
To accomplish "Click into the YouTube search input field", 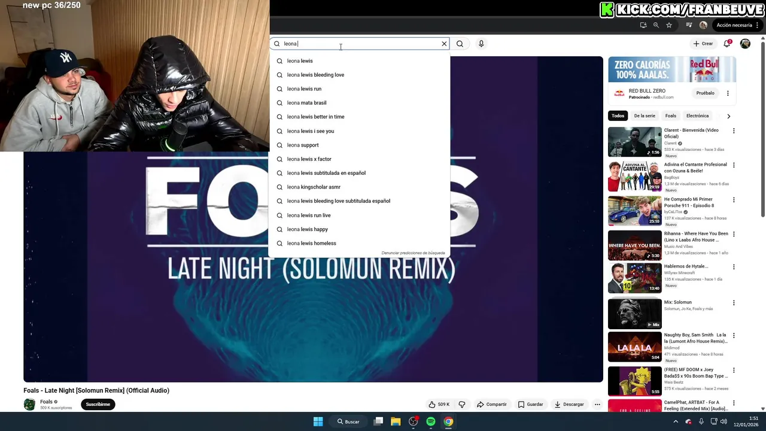I will (359, 44).
